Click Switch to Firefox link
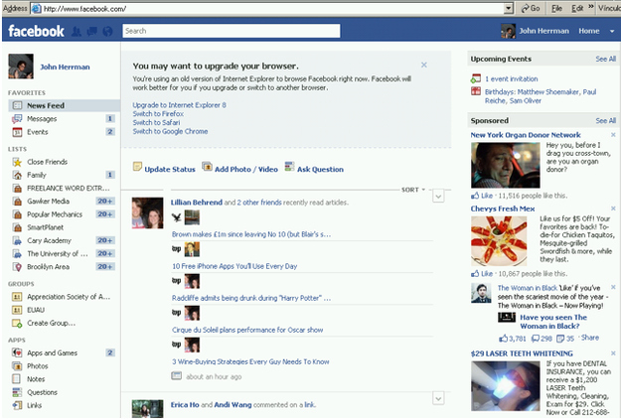 point(158,113)
